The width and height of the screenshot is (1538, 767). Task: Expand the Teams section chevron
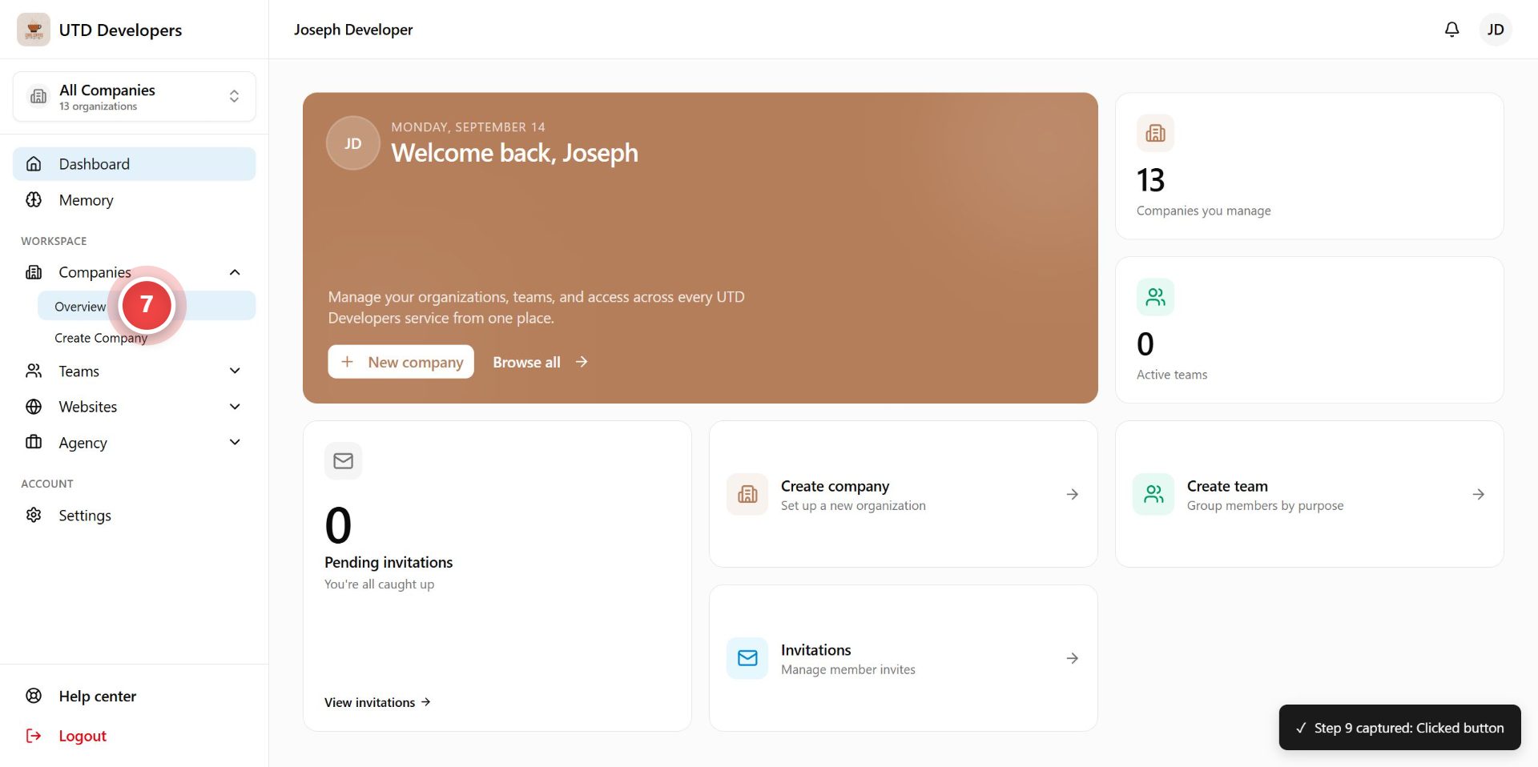click(x=235, y=371)
